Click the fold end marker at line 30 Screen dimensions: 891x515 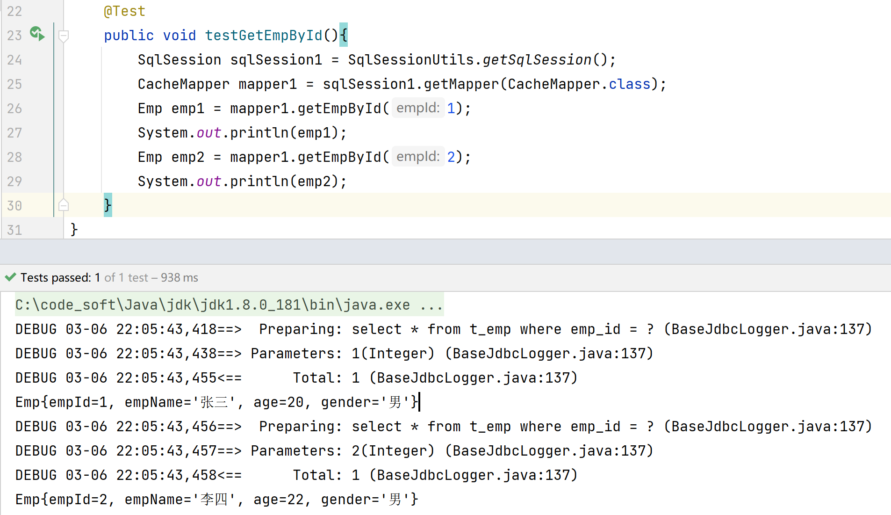point(64,205)
